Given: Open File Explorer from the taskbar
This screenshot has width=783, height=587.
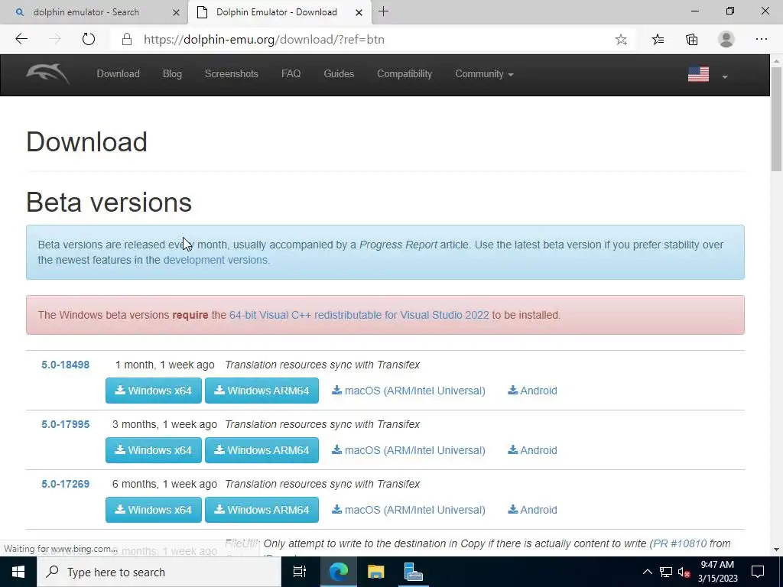Looking at the screenshot, I should [375, 572].
